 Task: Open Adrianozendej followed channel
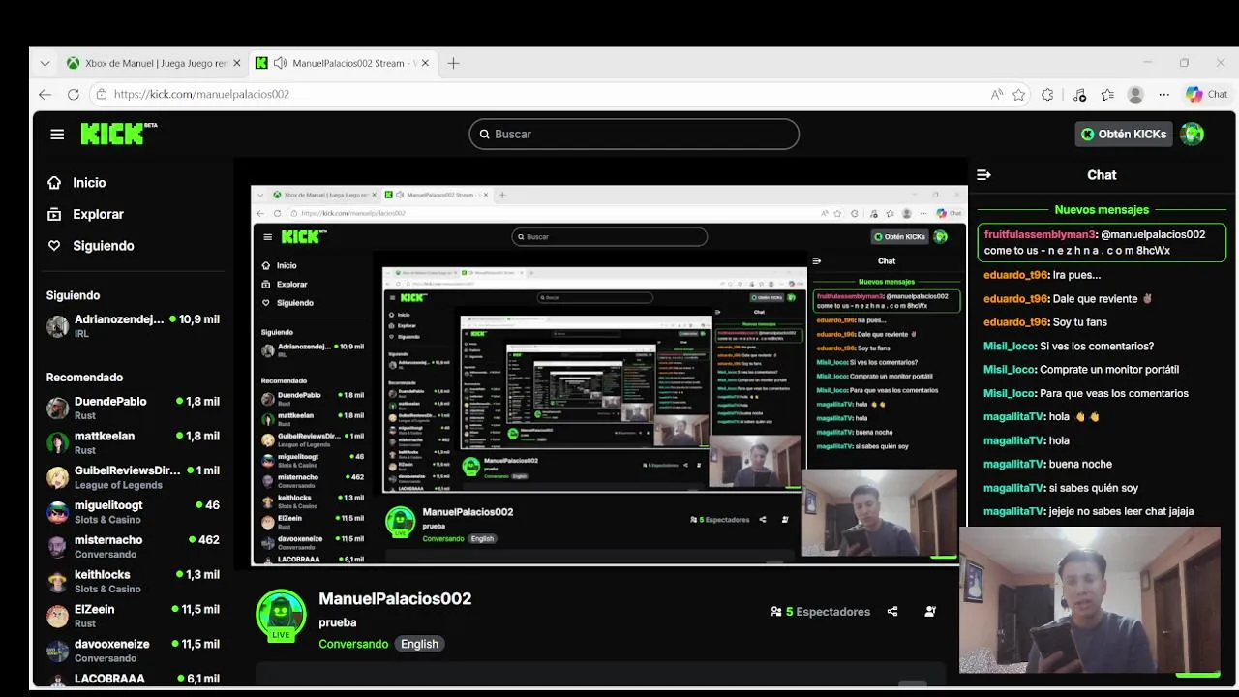(134, 325)
